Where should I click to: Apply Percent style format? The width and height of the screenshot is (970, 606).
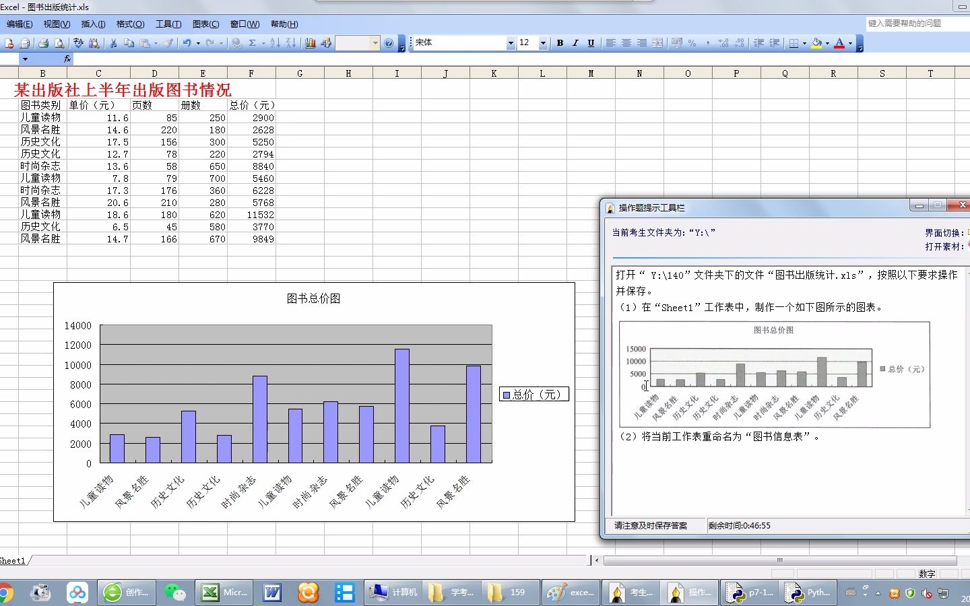(x=692, y=43)
